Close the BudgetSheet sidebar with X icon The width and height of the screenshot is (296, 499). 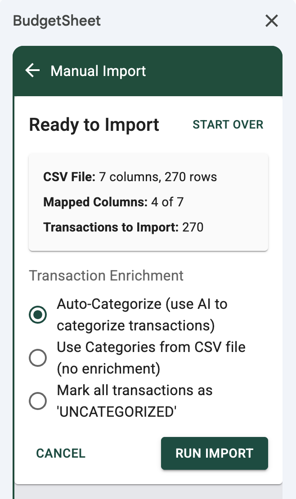(x=272, y=21)
